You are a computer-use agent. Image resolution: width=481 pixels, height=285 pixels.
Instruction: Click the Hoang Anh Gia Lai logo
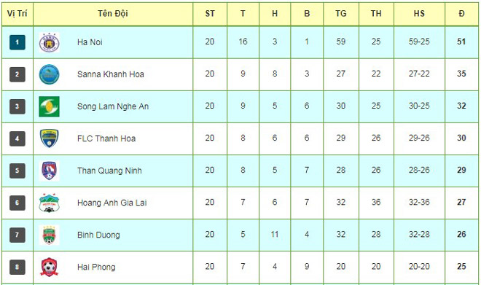tap(49, 203)
